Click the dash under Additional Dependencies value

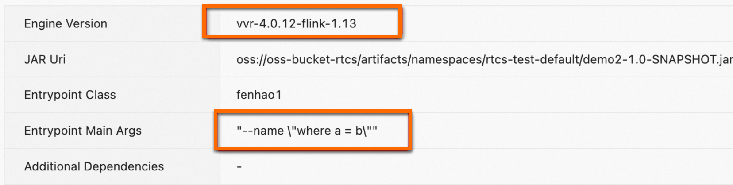(239, 167)
